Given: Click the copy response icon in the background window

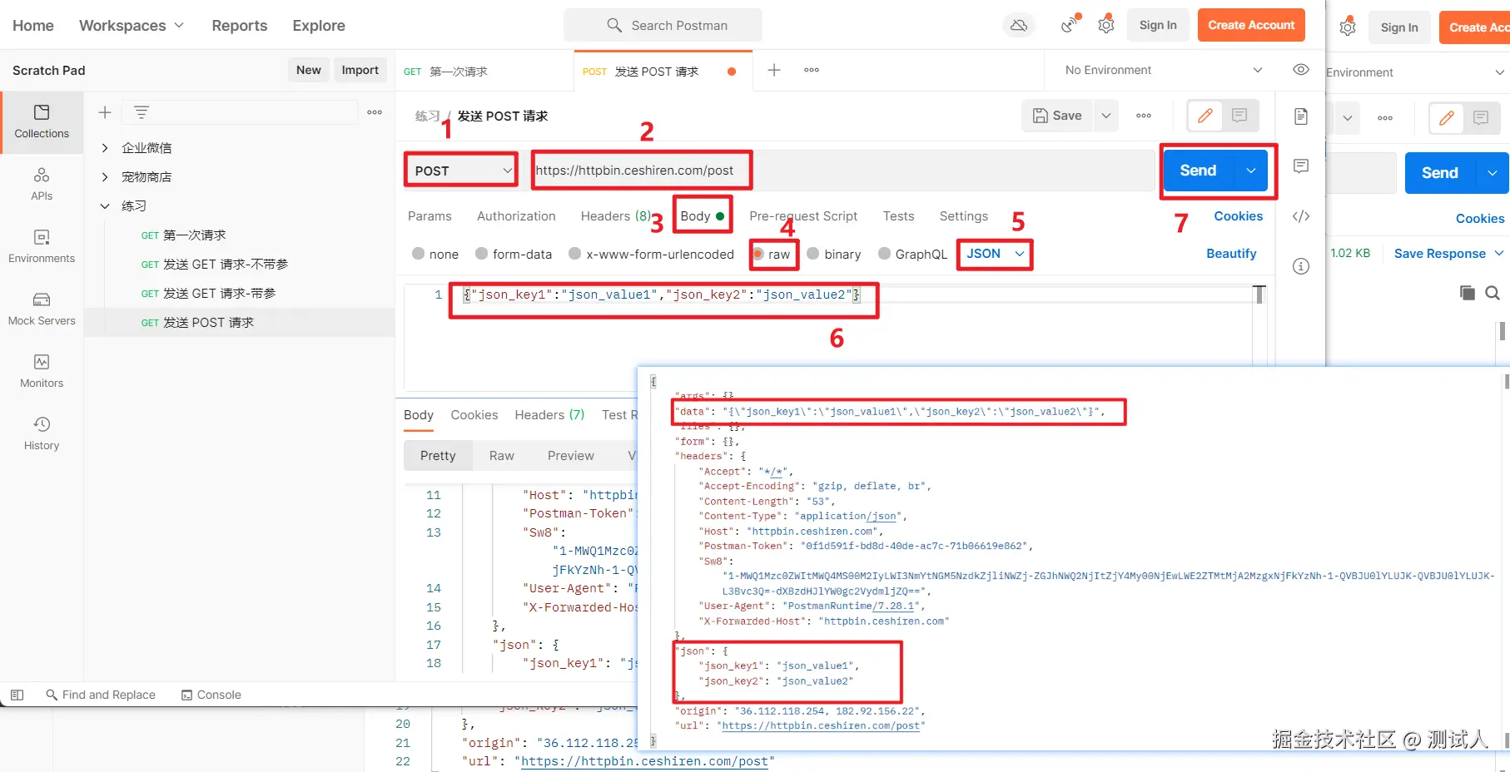Looking at the screenshot, I should click(x=1468, y=293).
